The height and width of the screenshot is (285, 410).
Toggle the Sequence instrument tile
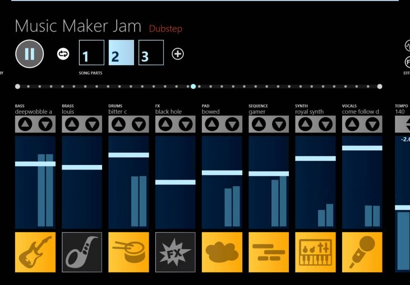[269, 252]
